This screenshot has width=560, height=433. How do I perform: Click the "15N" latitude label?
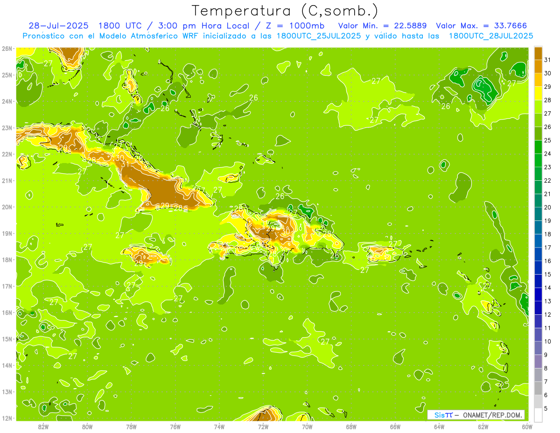7,339
